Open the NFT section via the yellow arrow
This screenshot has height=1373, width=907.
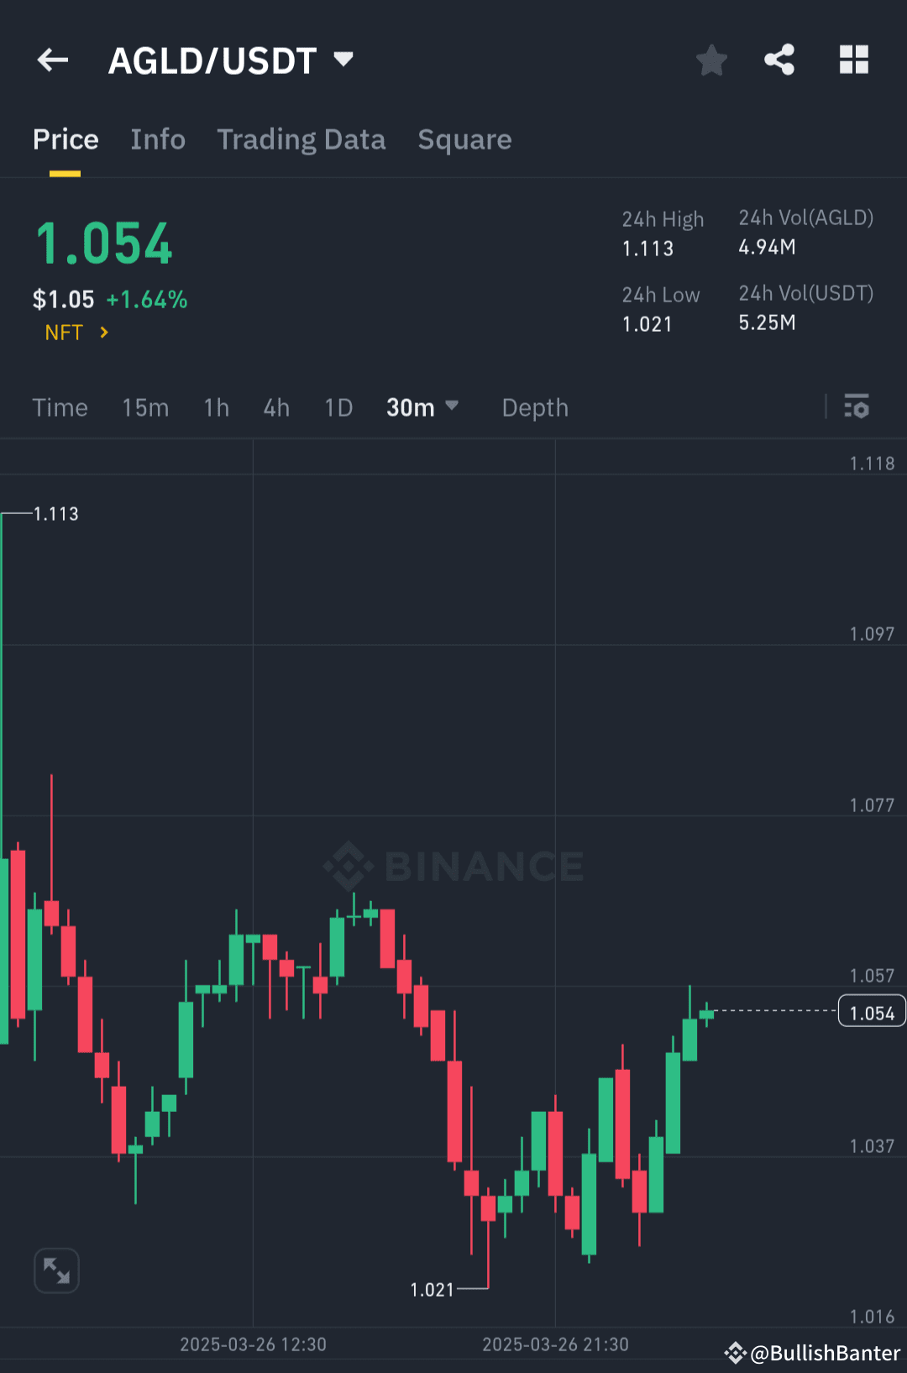(x=102, y=333)
